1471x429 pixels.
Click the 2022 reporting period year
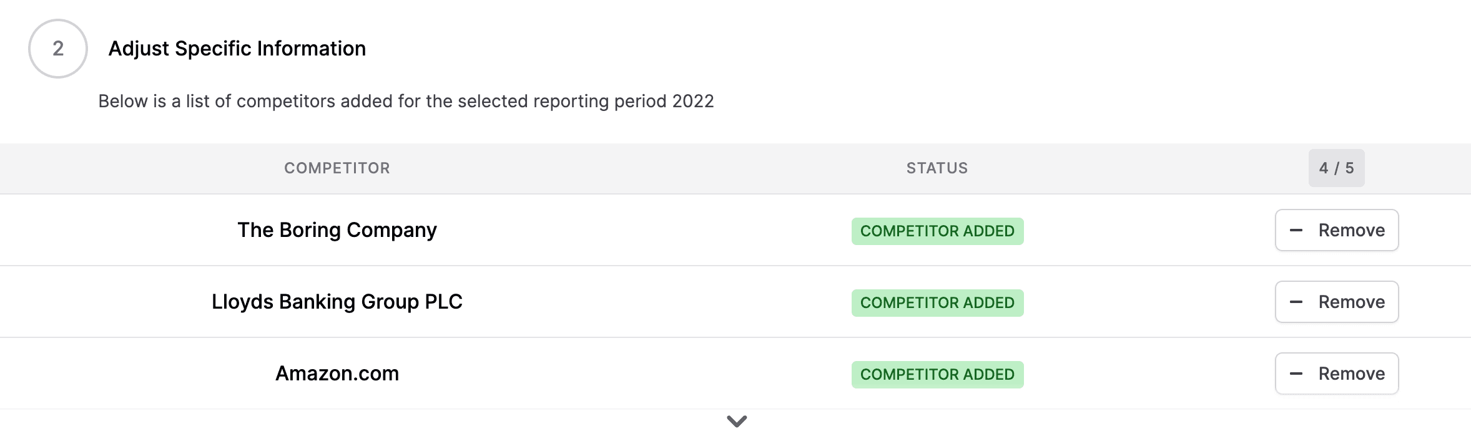click(x=693, y=101)
